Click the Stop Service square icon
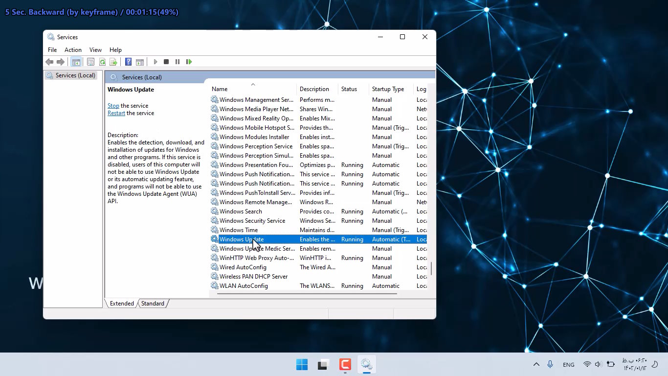This screenshot has height=376, width=668. coord(166,62)
